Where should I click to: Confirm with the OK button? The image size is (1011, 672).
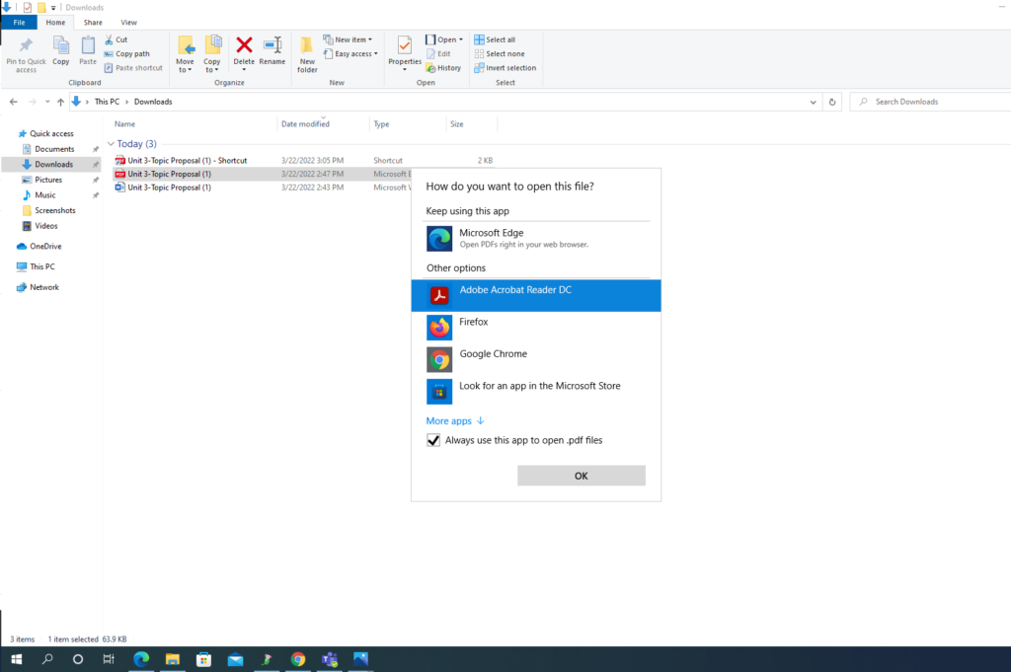pos(581,476)
